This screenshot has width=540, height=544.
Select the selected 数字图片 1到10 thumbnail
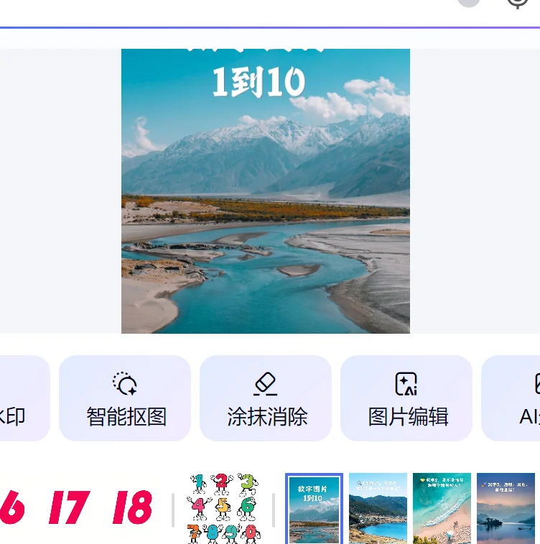(x=314, y=508)
